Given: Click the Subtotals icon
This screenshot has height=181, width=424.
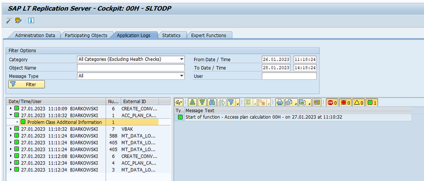Looking at the screenshot, I should 262,102.
